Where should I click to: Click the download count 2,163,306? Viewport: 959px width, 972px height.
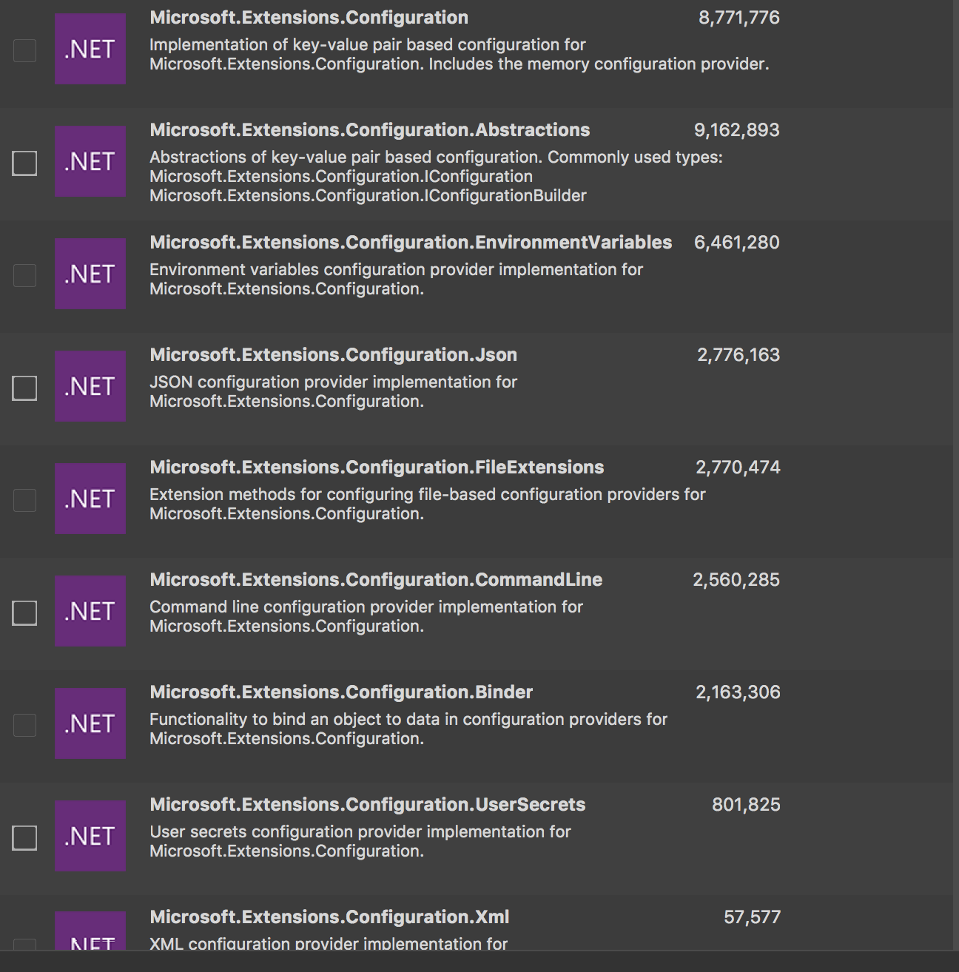click(738, 692)
